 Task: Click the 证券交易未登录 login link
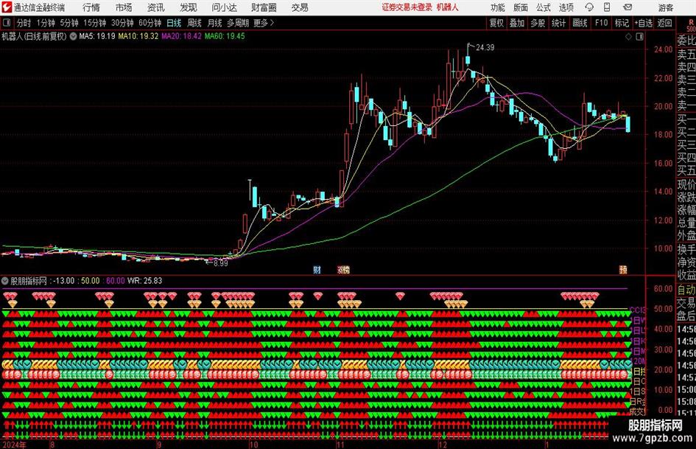[x=407, y=7]
